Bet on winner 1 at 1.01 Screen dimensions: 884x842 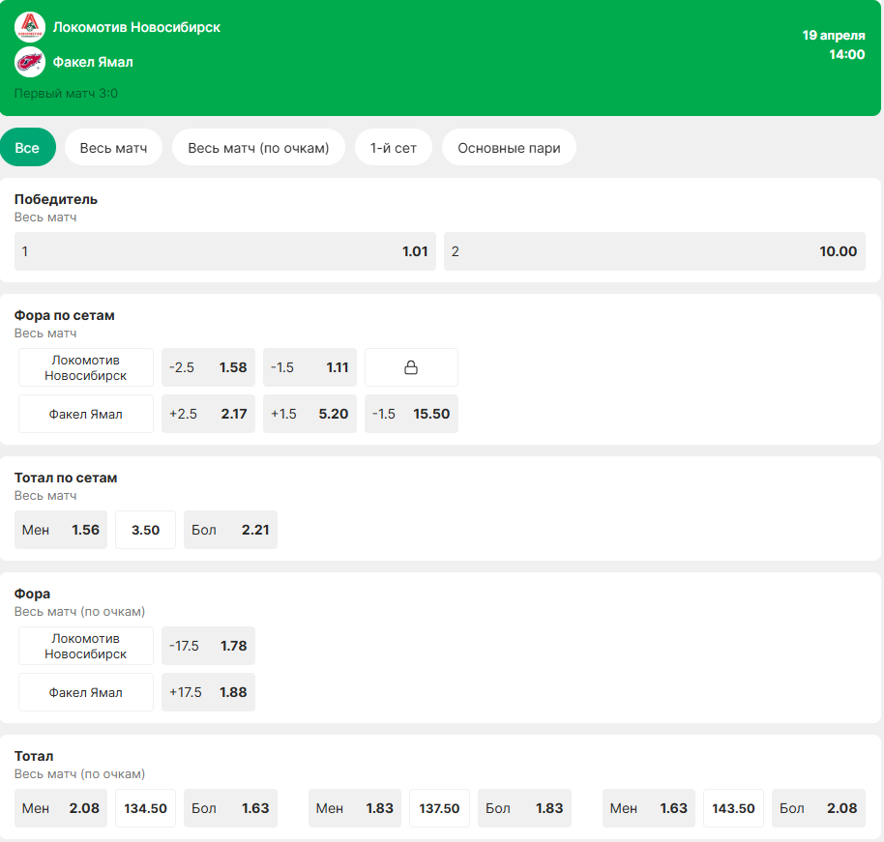point(225,251)
